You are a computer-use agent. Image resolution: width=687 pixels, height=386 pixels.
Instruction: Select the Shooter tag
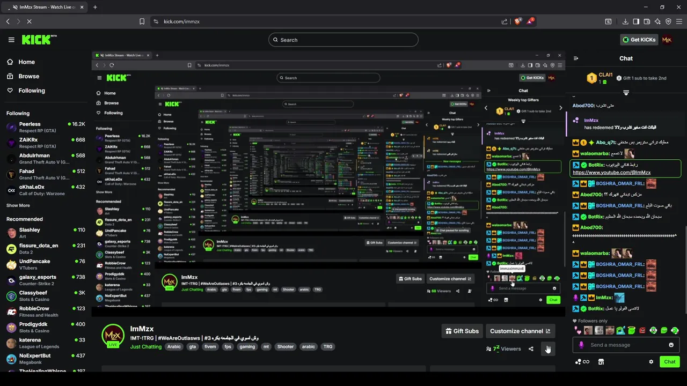coord(286,347)
